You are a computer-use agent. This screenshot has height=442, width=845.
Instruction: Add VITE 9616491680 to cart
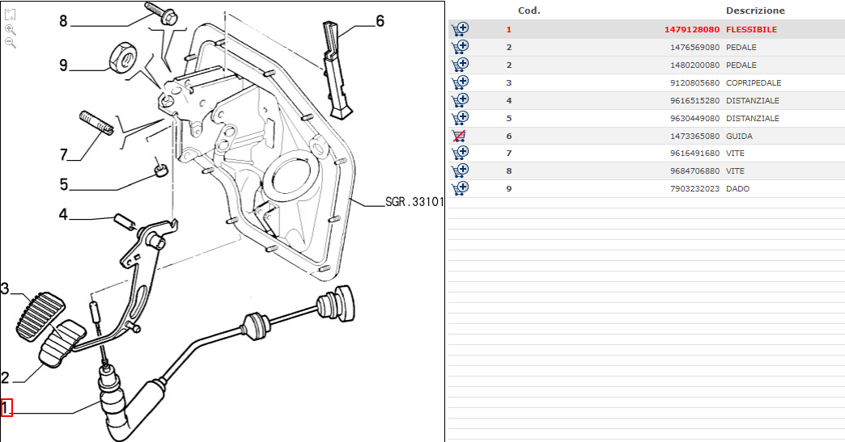(460, 153)
